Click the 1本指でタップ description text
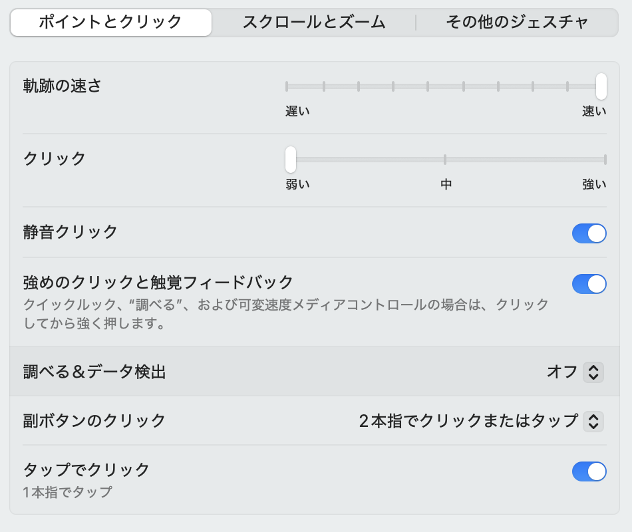632x532 pixels. click(x=67, y=493)
